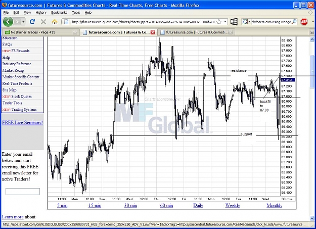Click the Stop loading X icon
The height and width of the screenshot is (229, 316).
point(43,22)
